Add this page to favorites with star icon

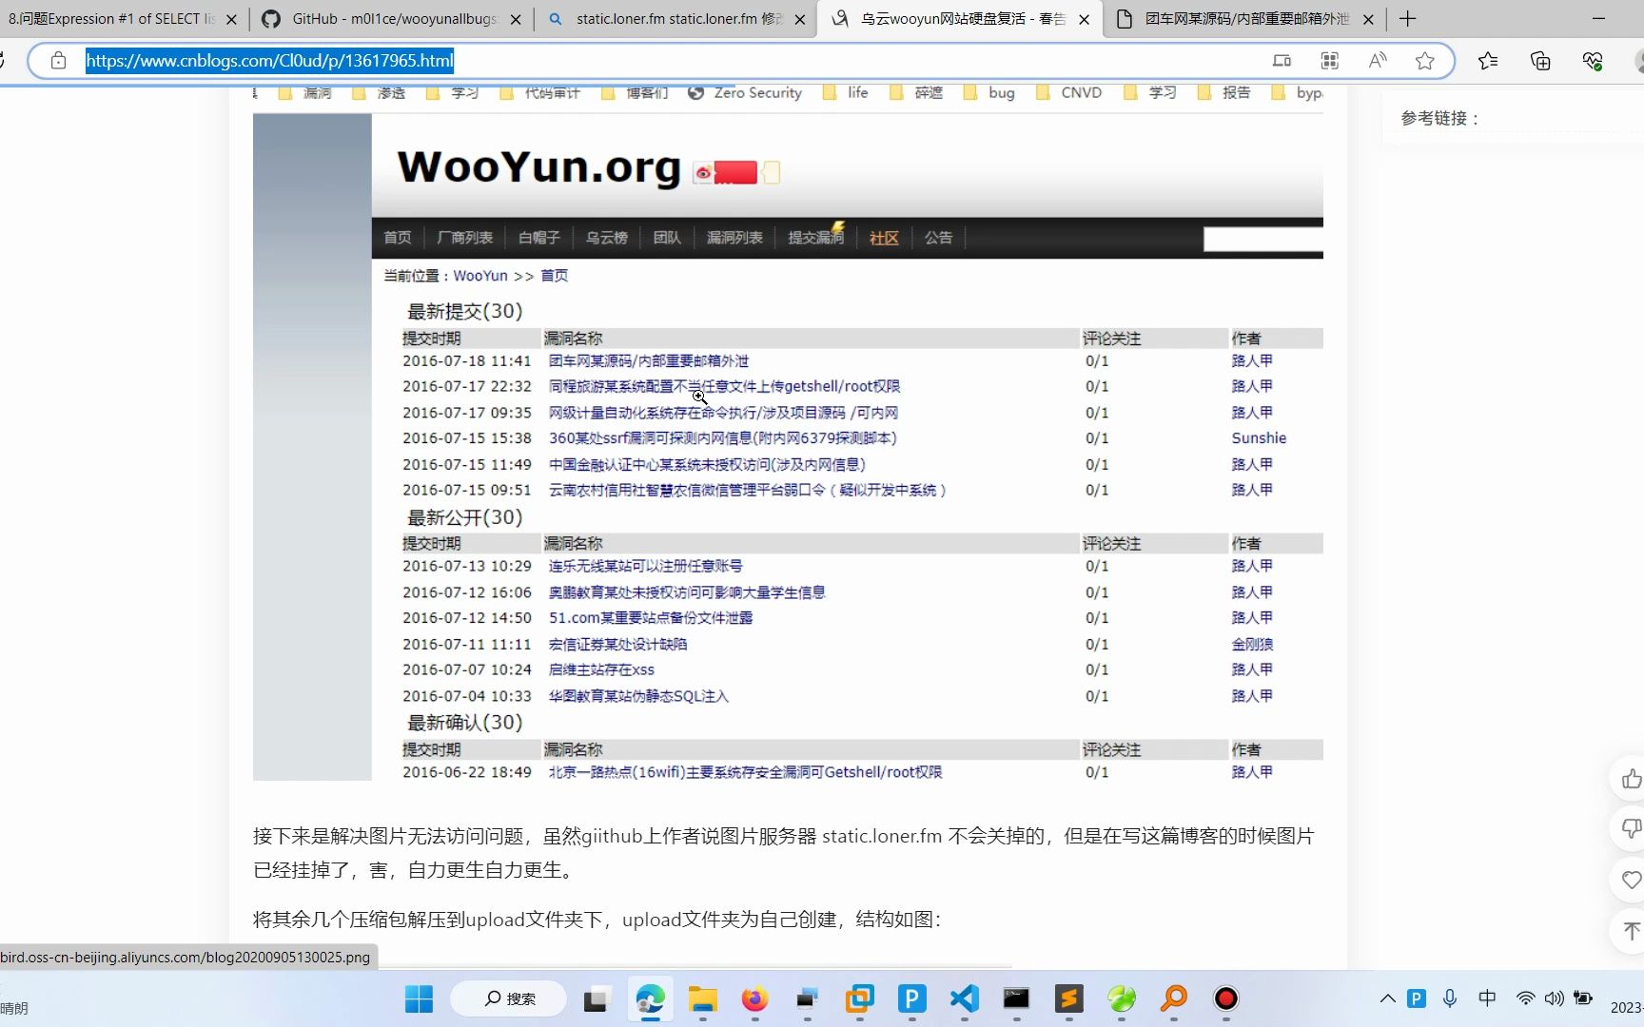coord(1424,61)
